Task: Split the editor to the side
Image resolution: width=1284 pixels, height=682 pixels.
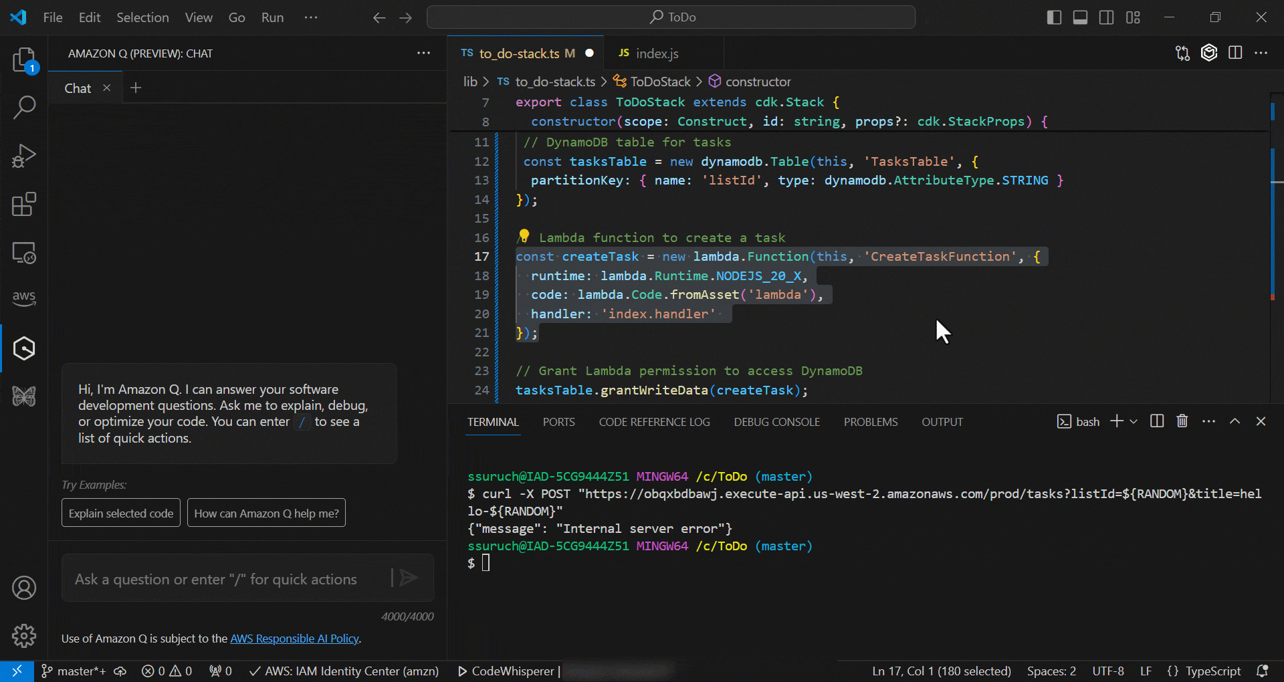Action: point(1235,53)
